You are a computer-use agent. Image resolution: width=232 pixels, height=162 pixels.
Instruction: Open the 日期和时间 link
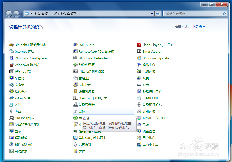pos(150,98)
